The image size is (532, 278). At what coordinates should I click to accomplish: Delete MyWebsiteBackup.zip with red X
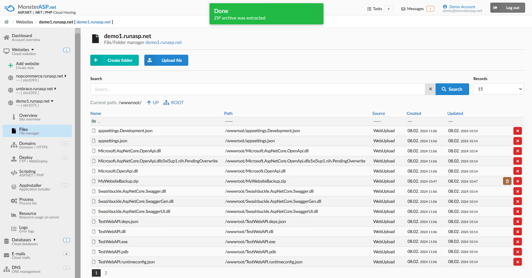point(518,181)
